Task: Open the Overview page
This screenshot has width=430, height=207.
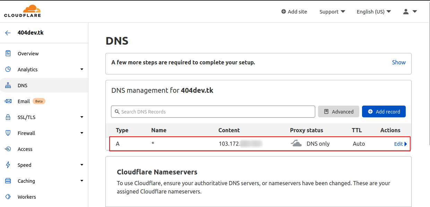Action: 28,53
